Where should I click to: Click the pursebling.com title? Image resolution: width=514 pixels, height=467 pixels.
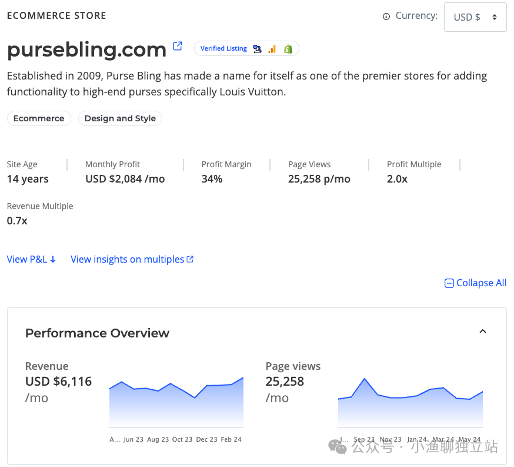(x=87, y=49)
